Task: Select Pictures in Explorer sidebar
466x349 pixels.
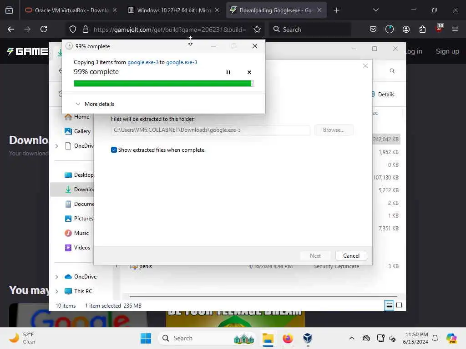Action: [x=79, y=219]
